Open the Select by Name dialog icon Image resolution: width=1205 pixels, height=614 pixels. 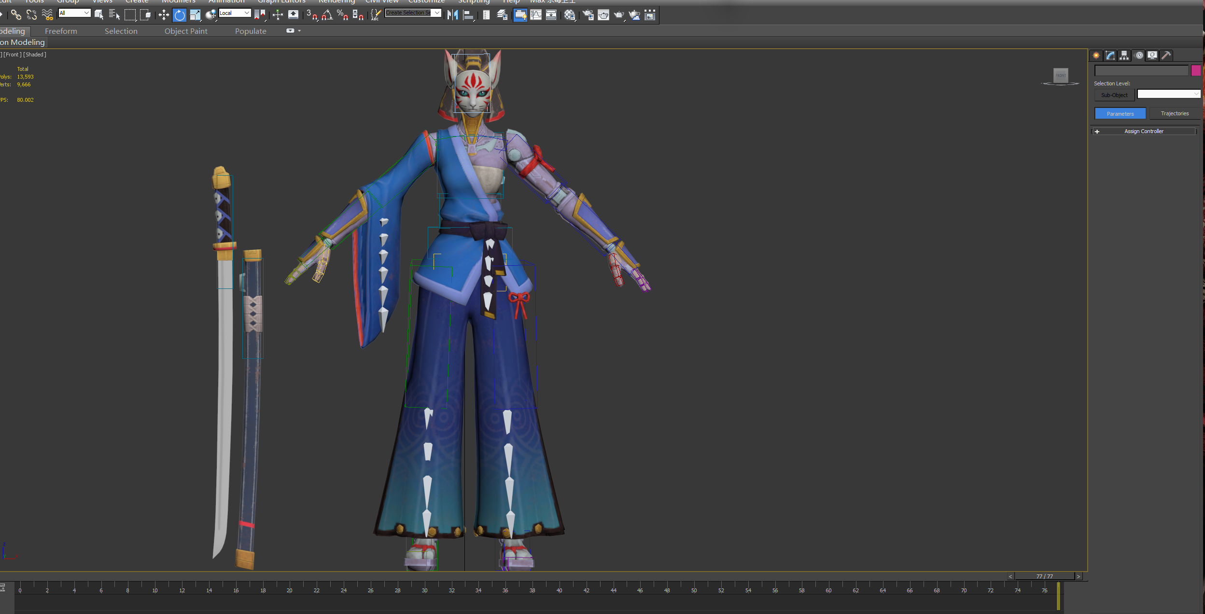coord(114,15)
